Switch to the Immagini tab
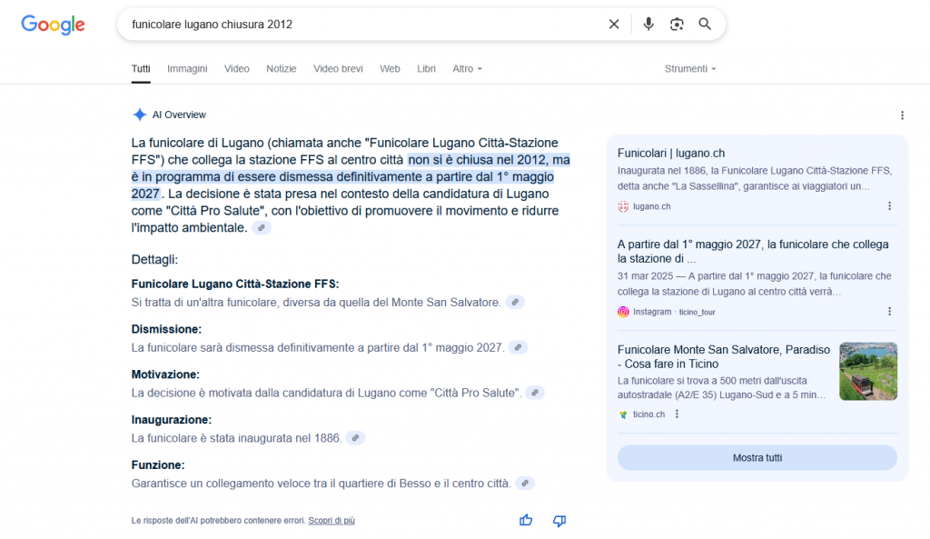This screenshot has width=930, height=539. point(187,69)
